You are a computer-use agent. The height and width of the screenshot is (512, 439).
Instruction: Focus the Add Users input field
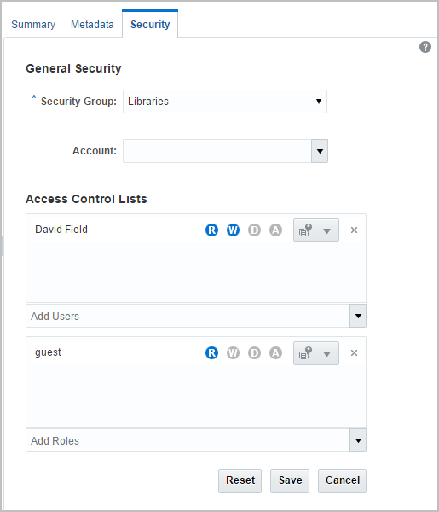point(188,316)
